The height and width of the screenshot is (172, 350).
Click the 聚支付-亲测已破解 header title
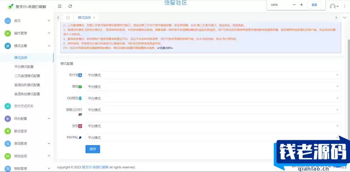point(31,6)
